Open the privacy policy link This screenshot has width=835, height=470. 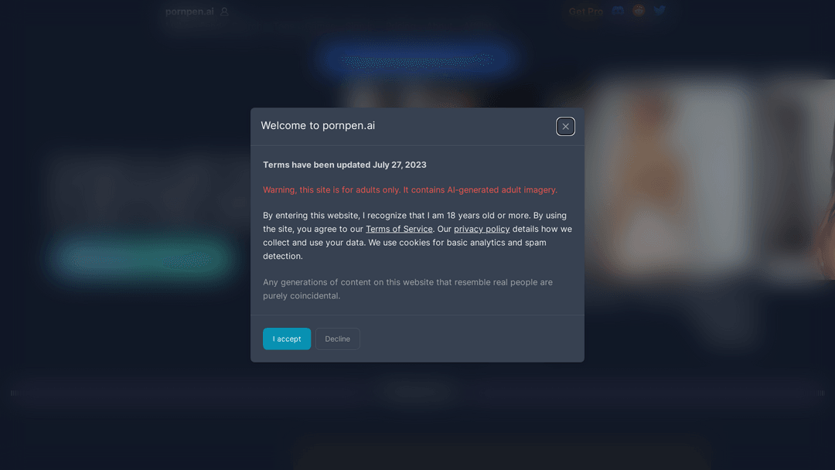(x=482, y=229)
